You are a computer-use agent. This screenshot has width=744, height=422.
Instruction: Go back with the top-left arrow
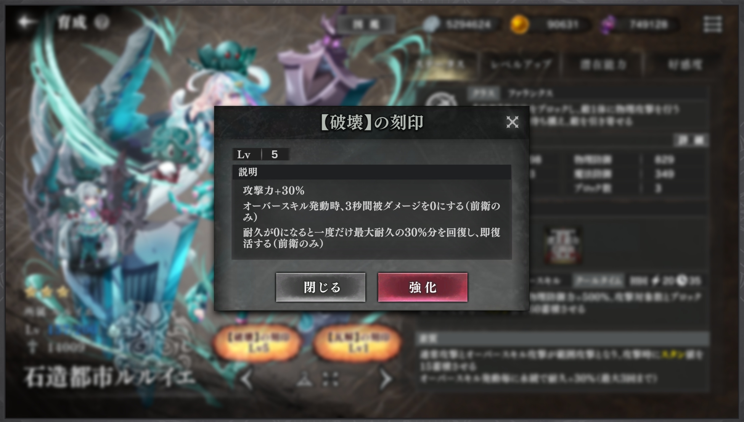(26, 22)
